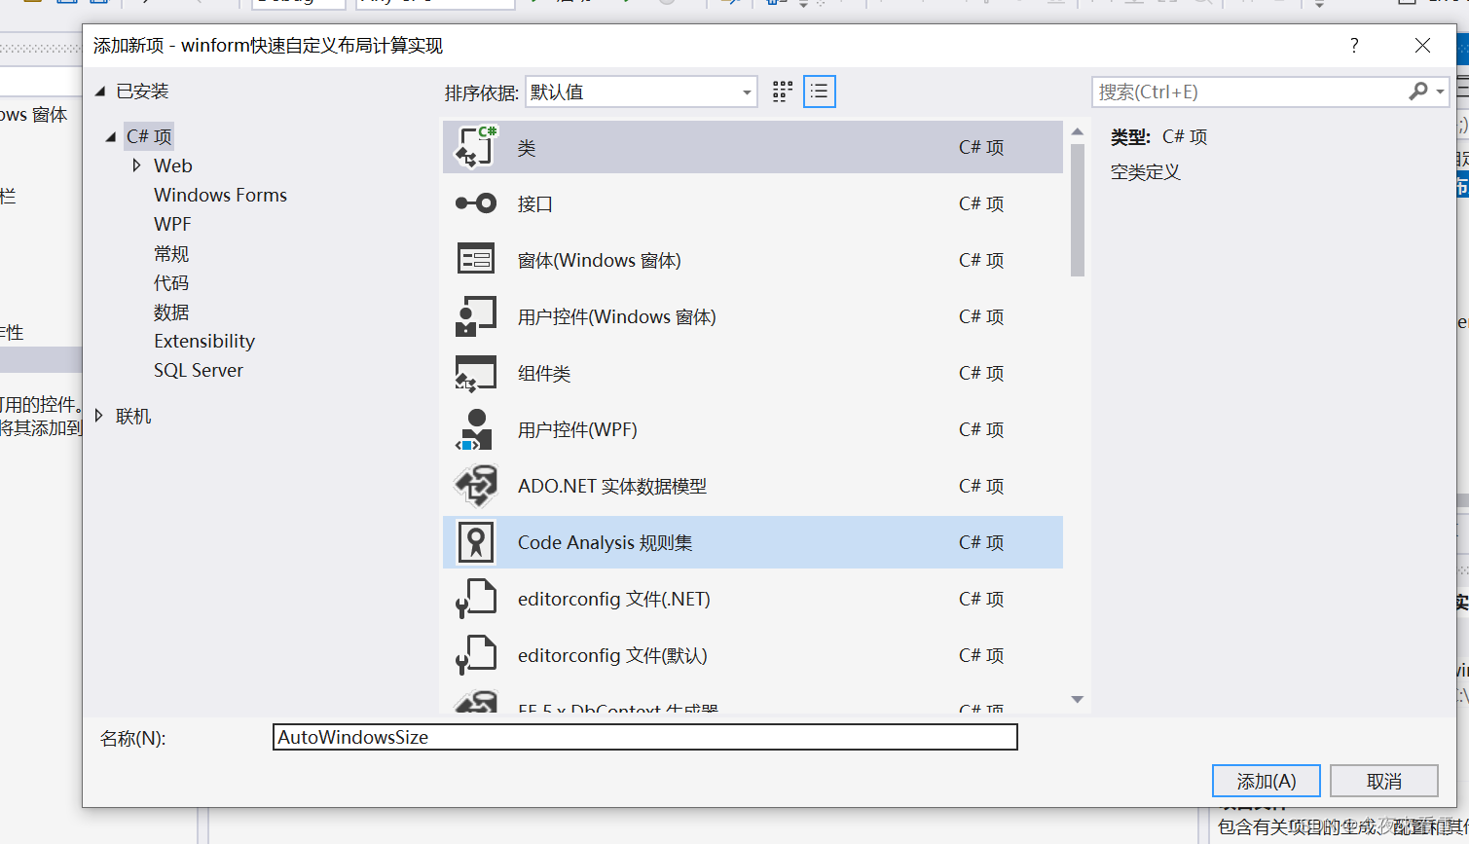Viewport: 1469px width, 844px height.
Task: Select SQL Server in the category tree
Action: (x=199, y=370)
